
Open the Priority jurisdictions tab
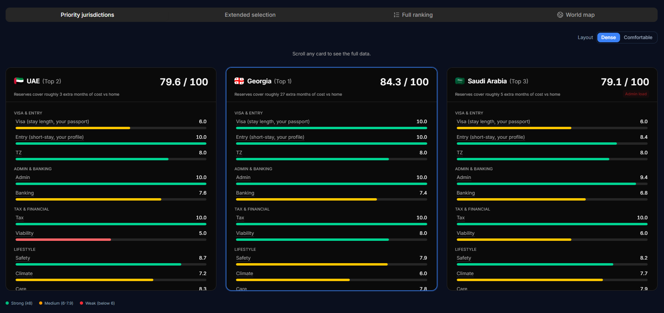tap(87, 15)
